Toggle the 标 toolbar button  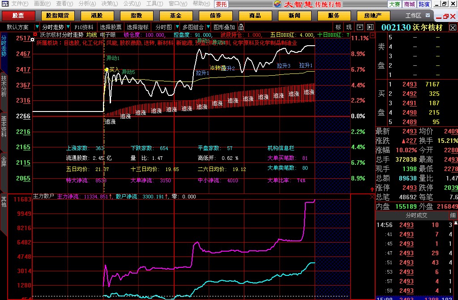point(338,27)
